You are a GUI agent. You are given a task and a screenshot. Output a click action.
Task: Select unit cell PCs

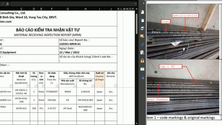(x=41, y=108)
